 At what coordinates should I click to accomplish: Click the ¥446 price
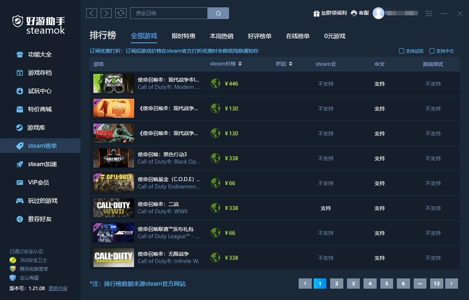coord(231,84)
